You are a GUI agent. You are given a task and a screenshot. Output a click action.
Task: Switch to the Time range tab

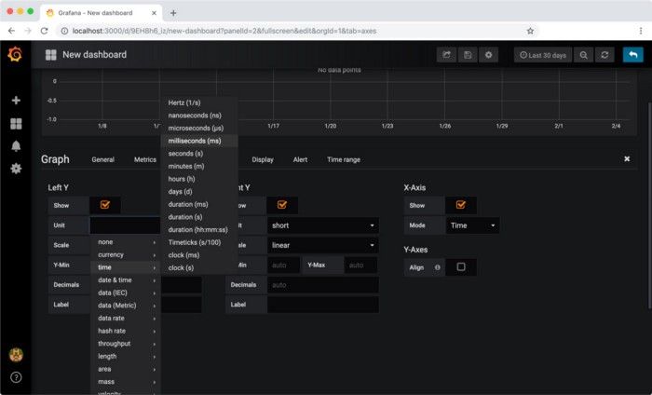344,159
